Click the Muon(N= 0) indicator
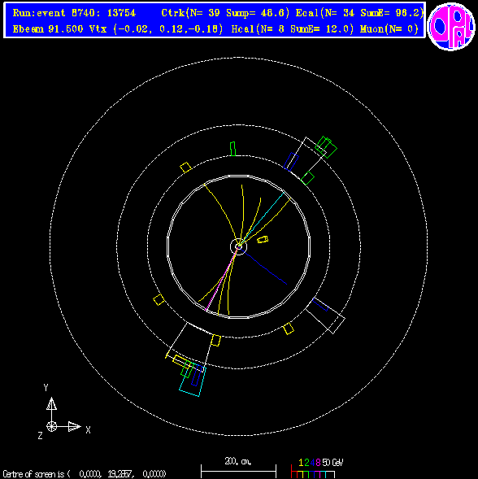The width and height of the screenshot is (478, 479). tap(389, 29)
